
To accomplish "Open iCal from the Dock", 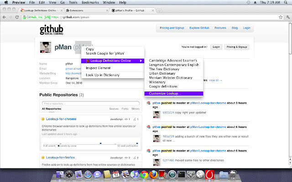I will pos(116,175).
